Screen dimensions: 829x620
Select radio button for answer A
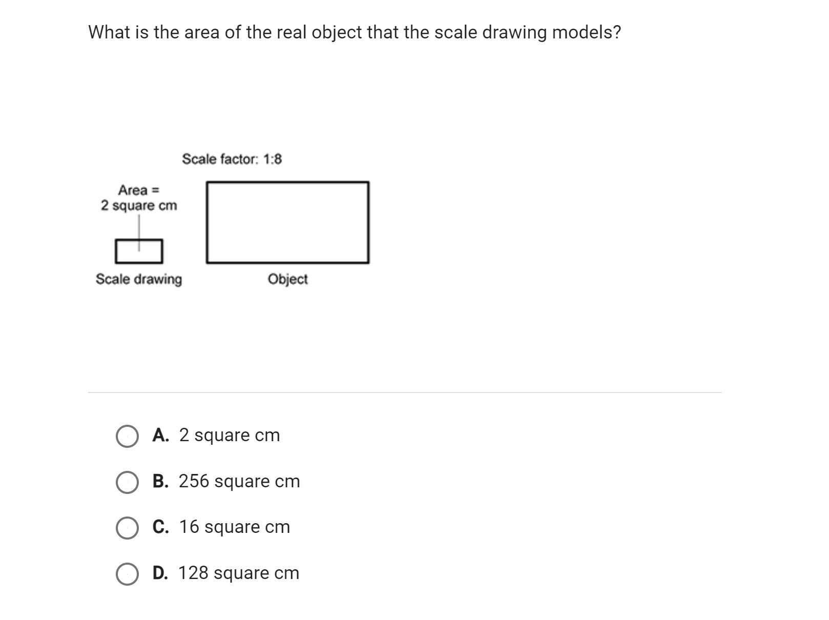(x=127, y=437)
